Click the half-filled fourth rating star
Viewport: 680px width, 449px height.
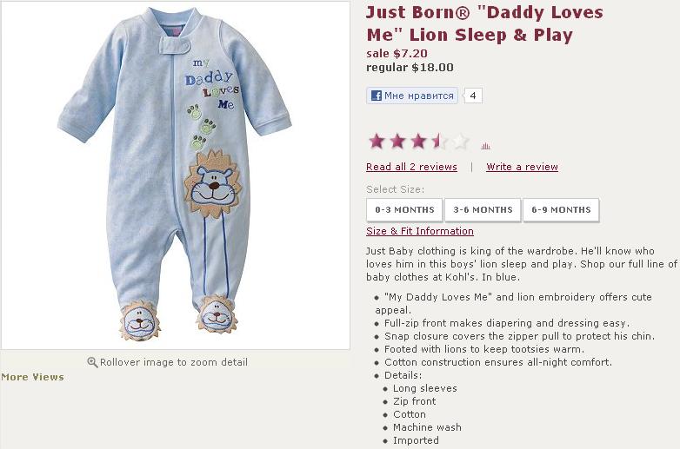coord(439,142)
